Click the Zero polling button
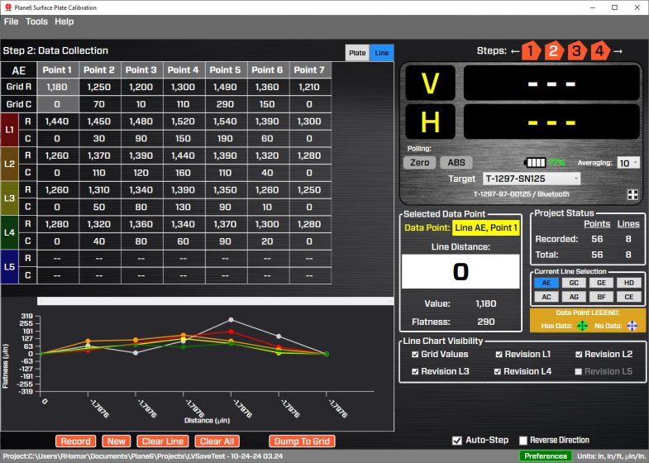649x463 pixels. (419, 163)
